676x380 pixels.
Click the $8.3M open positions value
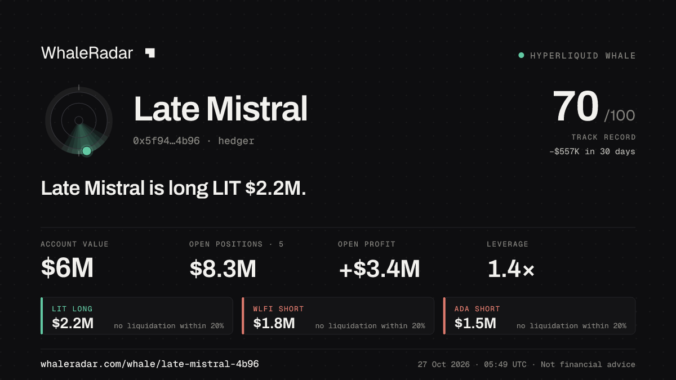click(x=223, y=269)
